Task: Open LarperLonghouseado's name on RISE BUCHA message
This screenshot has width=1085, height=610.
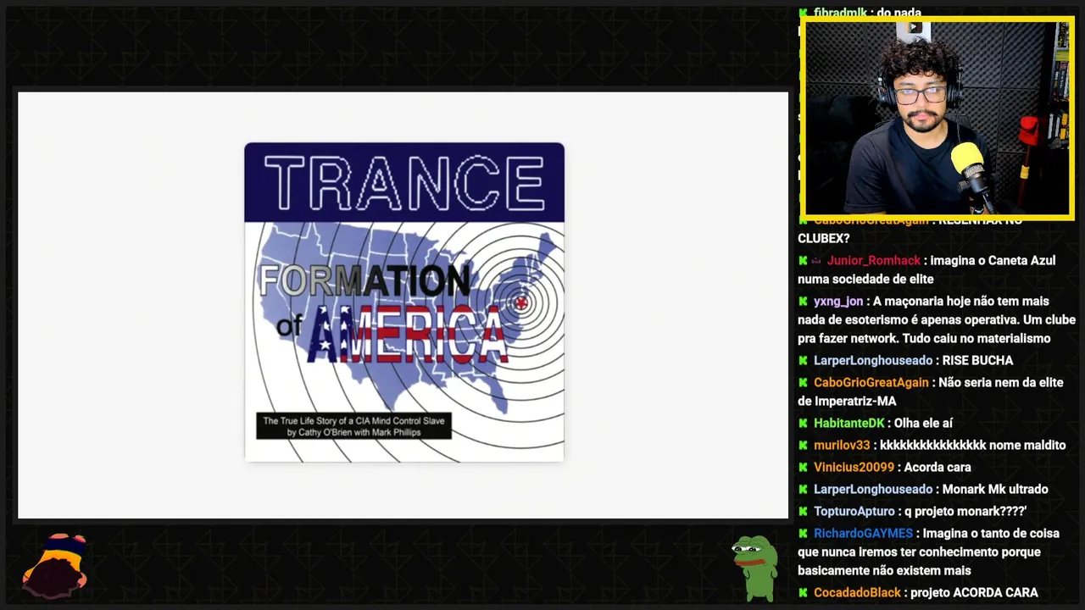Action: (x=873, y=360)
